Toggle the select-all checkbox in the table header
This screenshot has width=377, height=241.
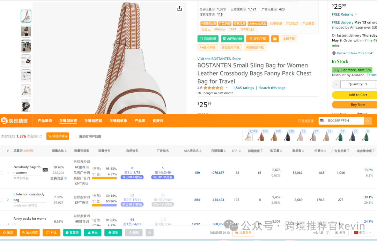pyautogui.click(x=1, y=151)
